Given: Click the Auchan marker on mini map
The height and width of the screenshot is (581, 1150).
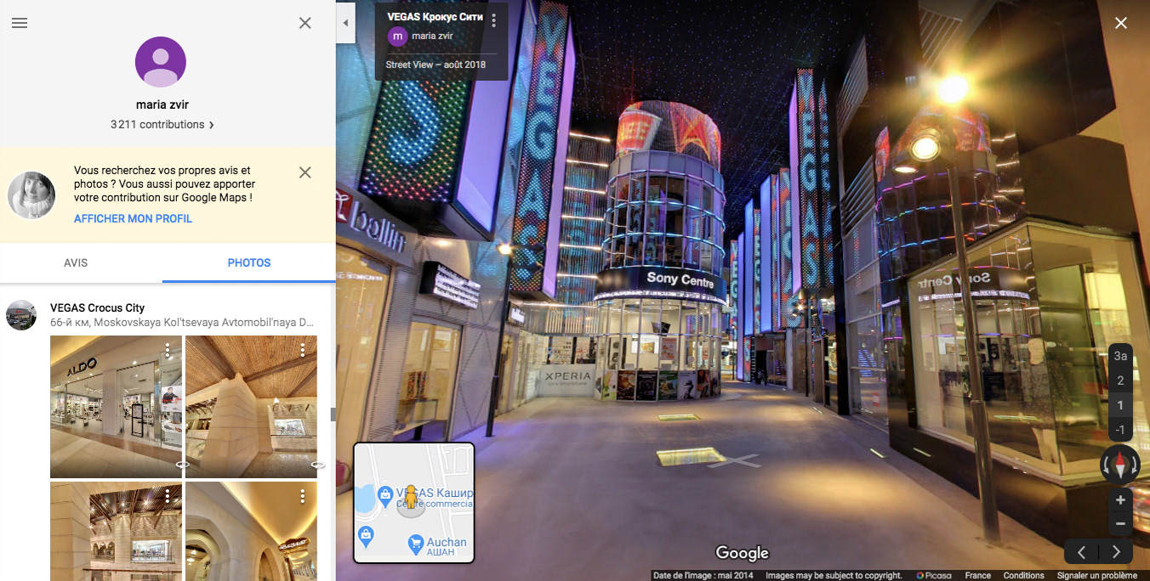Looking at the screenshot, I should pos(416,543).
